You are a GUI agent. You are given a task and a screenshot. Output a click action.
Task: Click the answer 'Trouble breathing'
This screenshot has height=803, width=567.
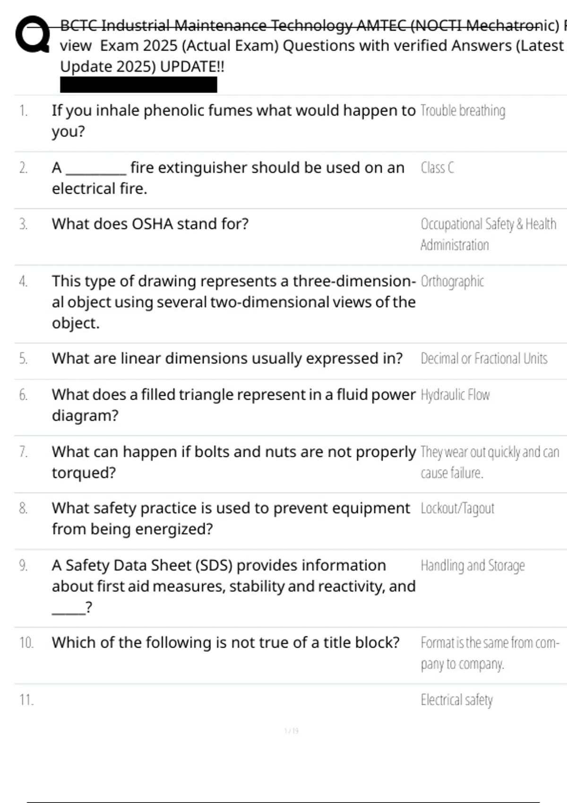tap(463, 111)
